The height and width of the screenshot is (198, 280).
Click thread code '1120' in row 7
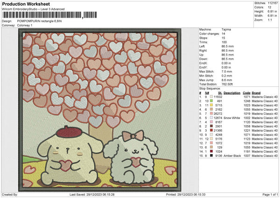click(x=247, y=122)
